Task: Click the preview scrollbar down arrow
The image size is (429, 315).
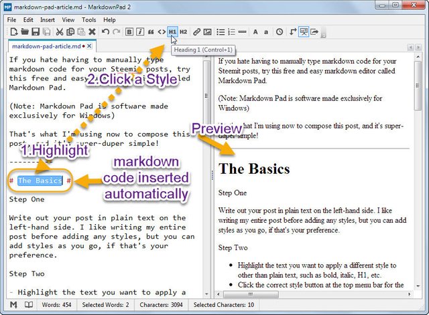Action: 418,286
